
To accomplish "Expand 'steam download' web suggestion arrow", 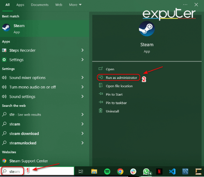I will [x=82, y=133].
